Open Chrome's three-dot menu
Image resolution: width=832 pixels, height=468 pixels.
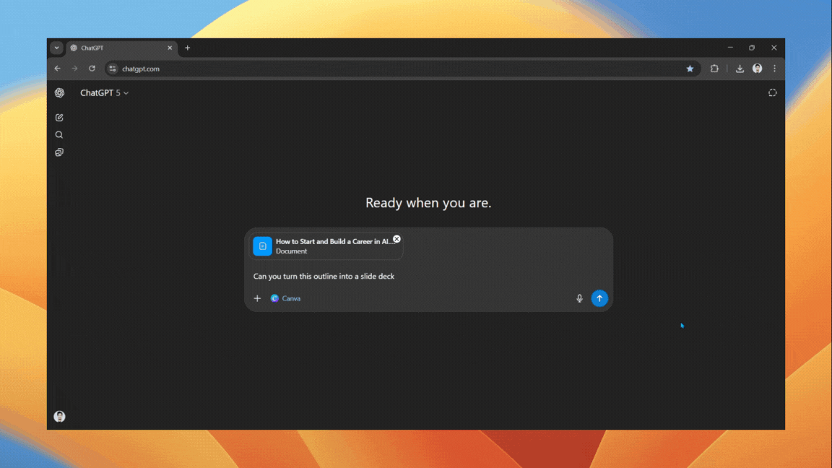coord(774,68)
